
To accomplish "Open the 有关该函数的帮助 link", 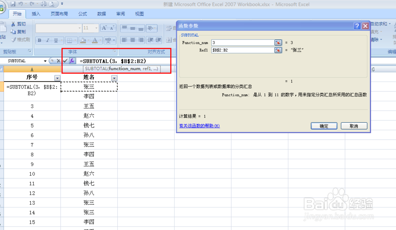I will (x=199, y=126).
